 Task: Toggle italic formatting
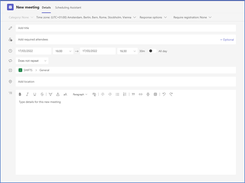tap(27, 95)
